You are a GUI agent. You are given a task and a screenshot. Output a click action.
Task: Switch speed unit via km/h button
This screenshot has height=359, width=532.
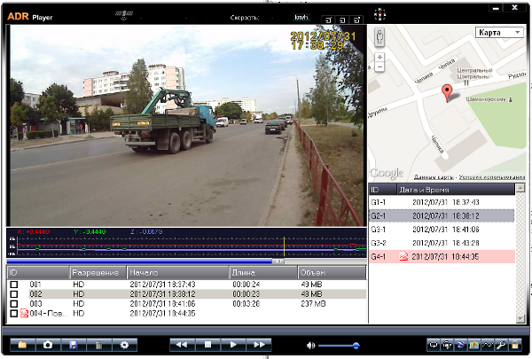[x=301, y=17]
